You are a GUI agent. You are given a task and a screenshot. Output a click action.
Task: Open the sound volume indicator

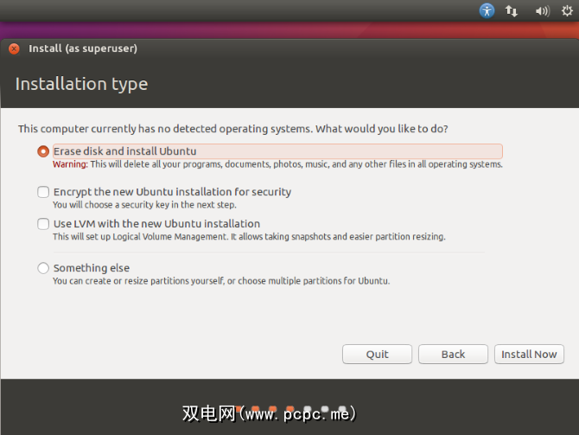542,11
